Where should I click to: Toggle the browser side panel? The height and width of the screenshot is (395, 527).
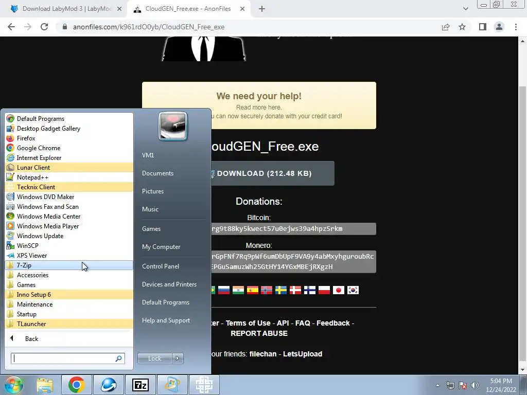point(483,27)
